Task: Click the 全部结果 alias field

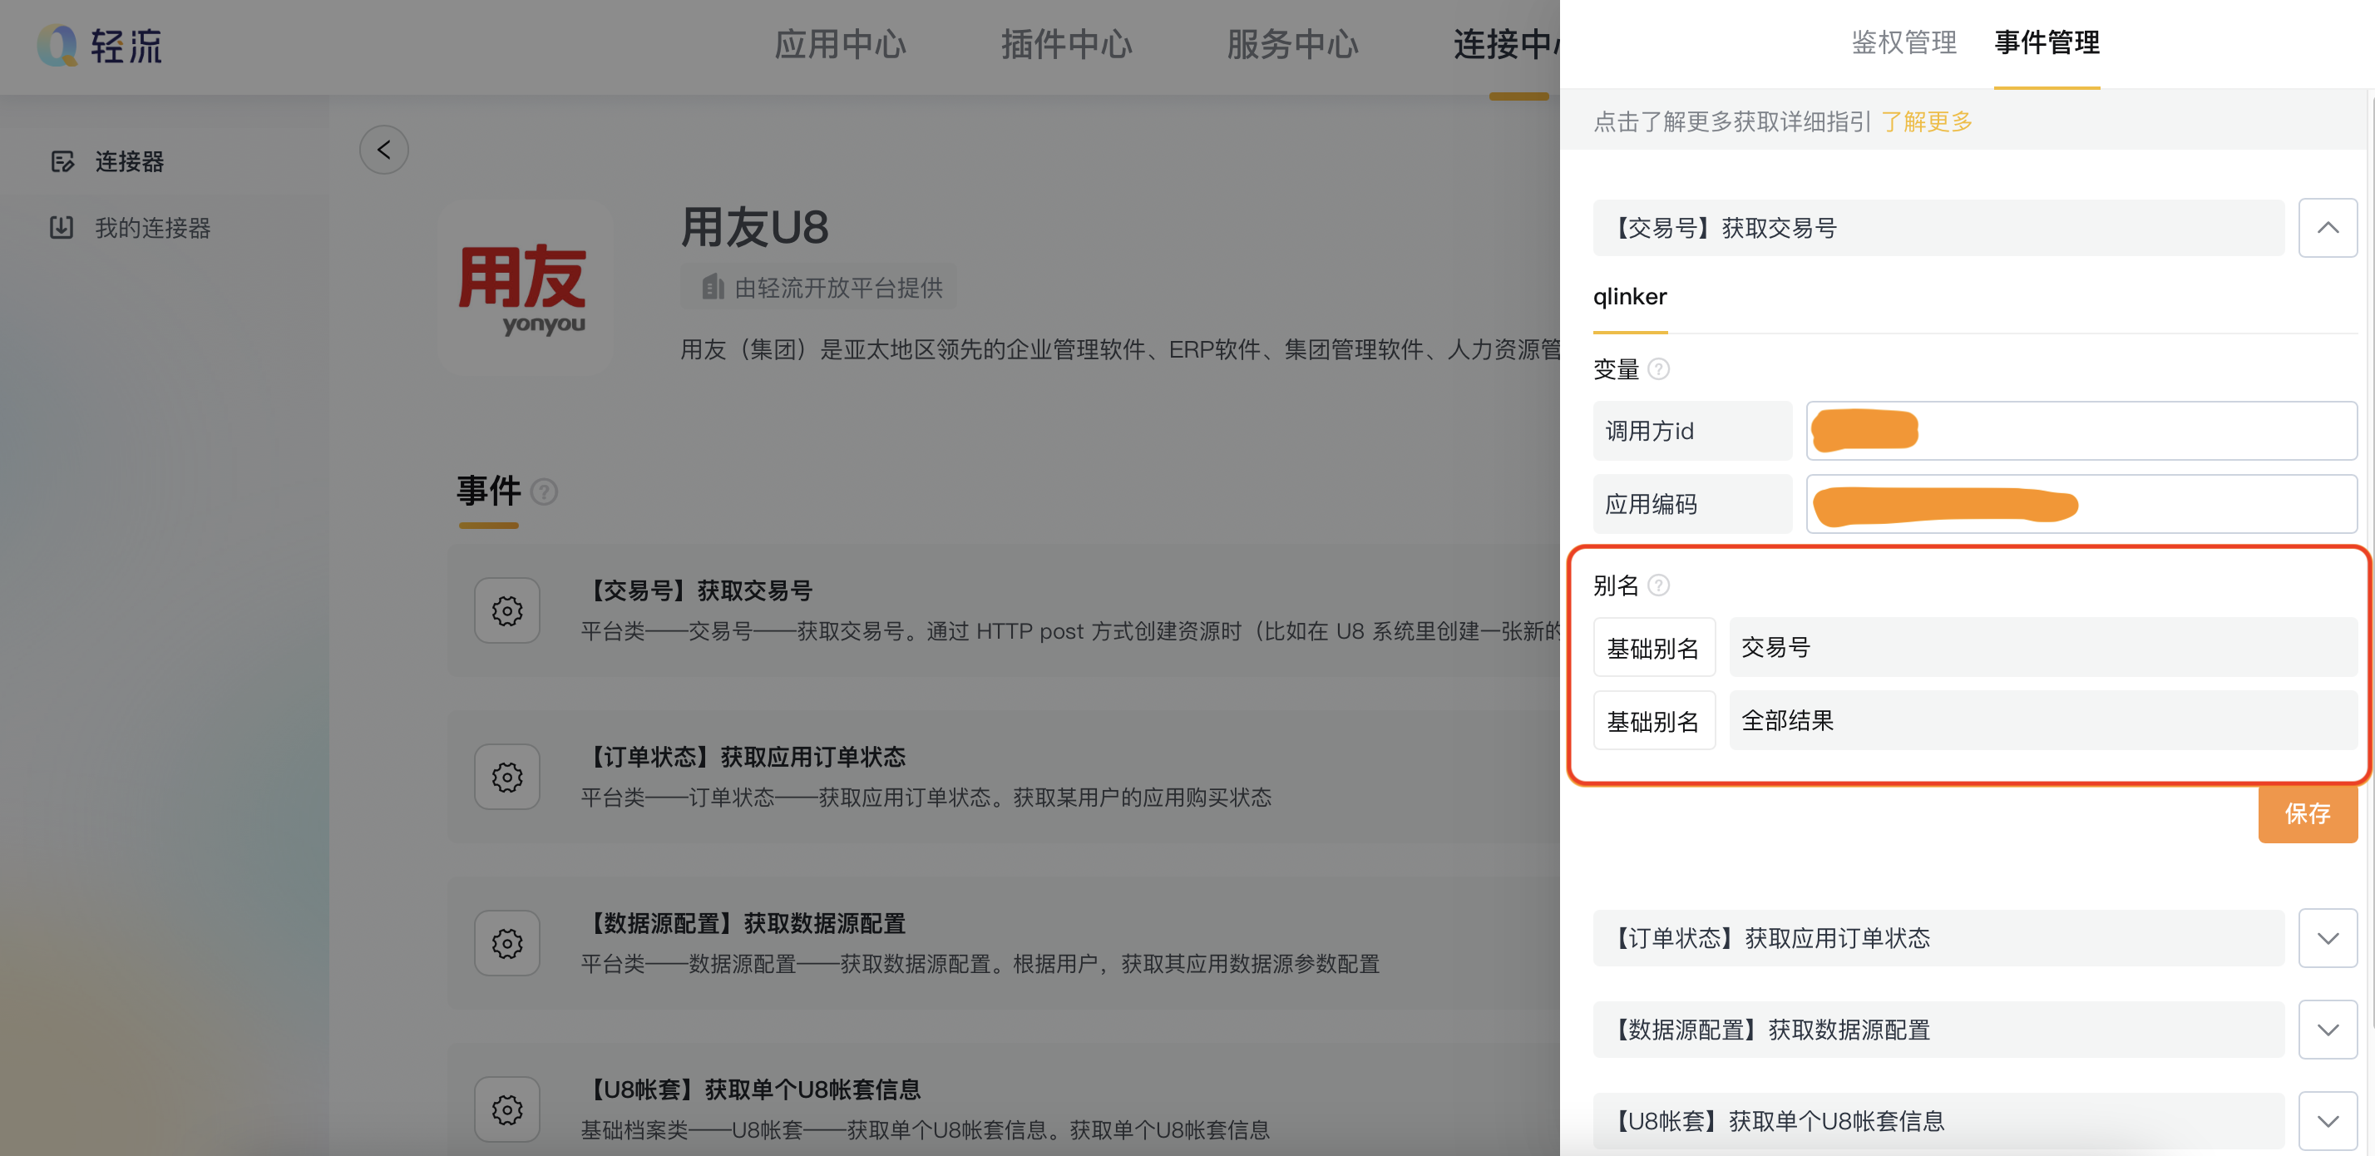Action: (2042, 720)
